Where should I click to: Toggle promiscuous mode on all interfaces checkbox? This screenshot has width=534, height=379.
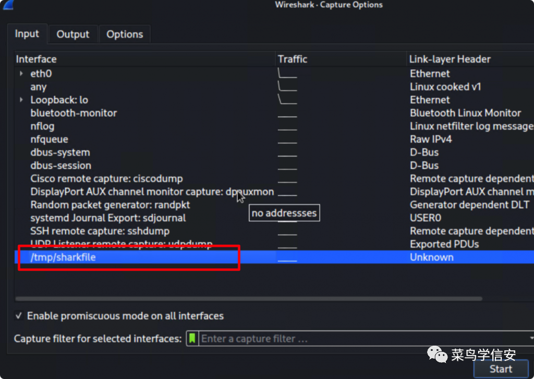click(19, 316)
